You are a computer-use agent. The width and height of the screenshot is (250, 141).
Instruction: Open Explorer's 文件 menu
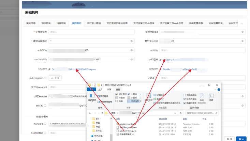91,90
